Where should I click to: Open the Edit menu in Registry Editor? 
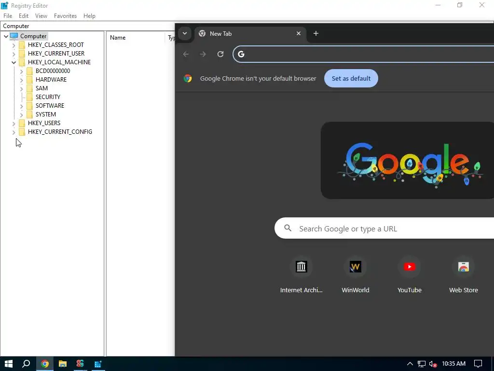click(24, 16)
